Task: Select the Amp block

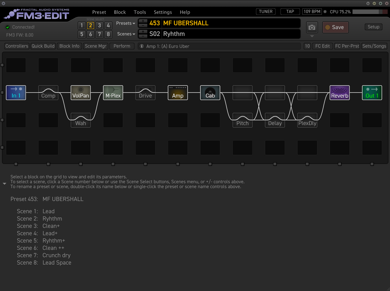Action: coord(178,93)
